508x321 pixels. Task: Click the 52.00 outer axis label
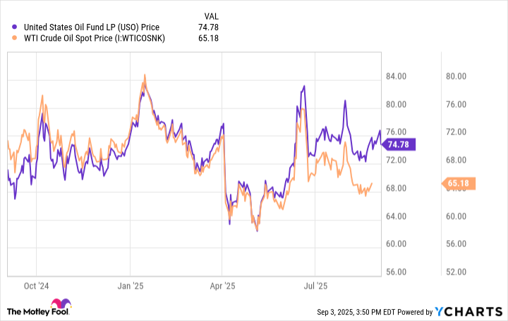point(459,272)
